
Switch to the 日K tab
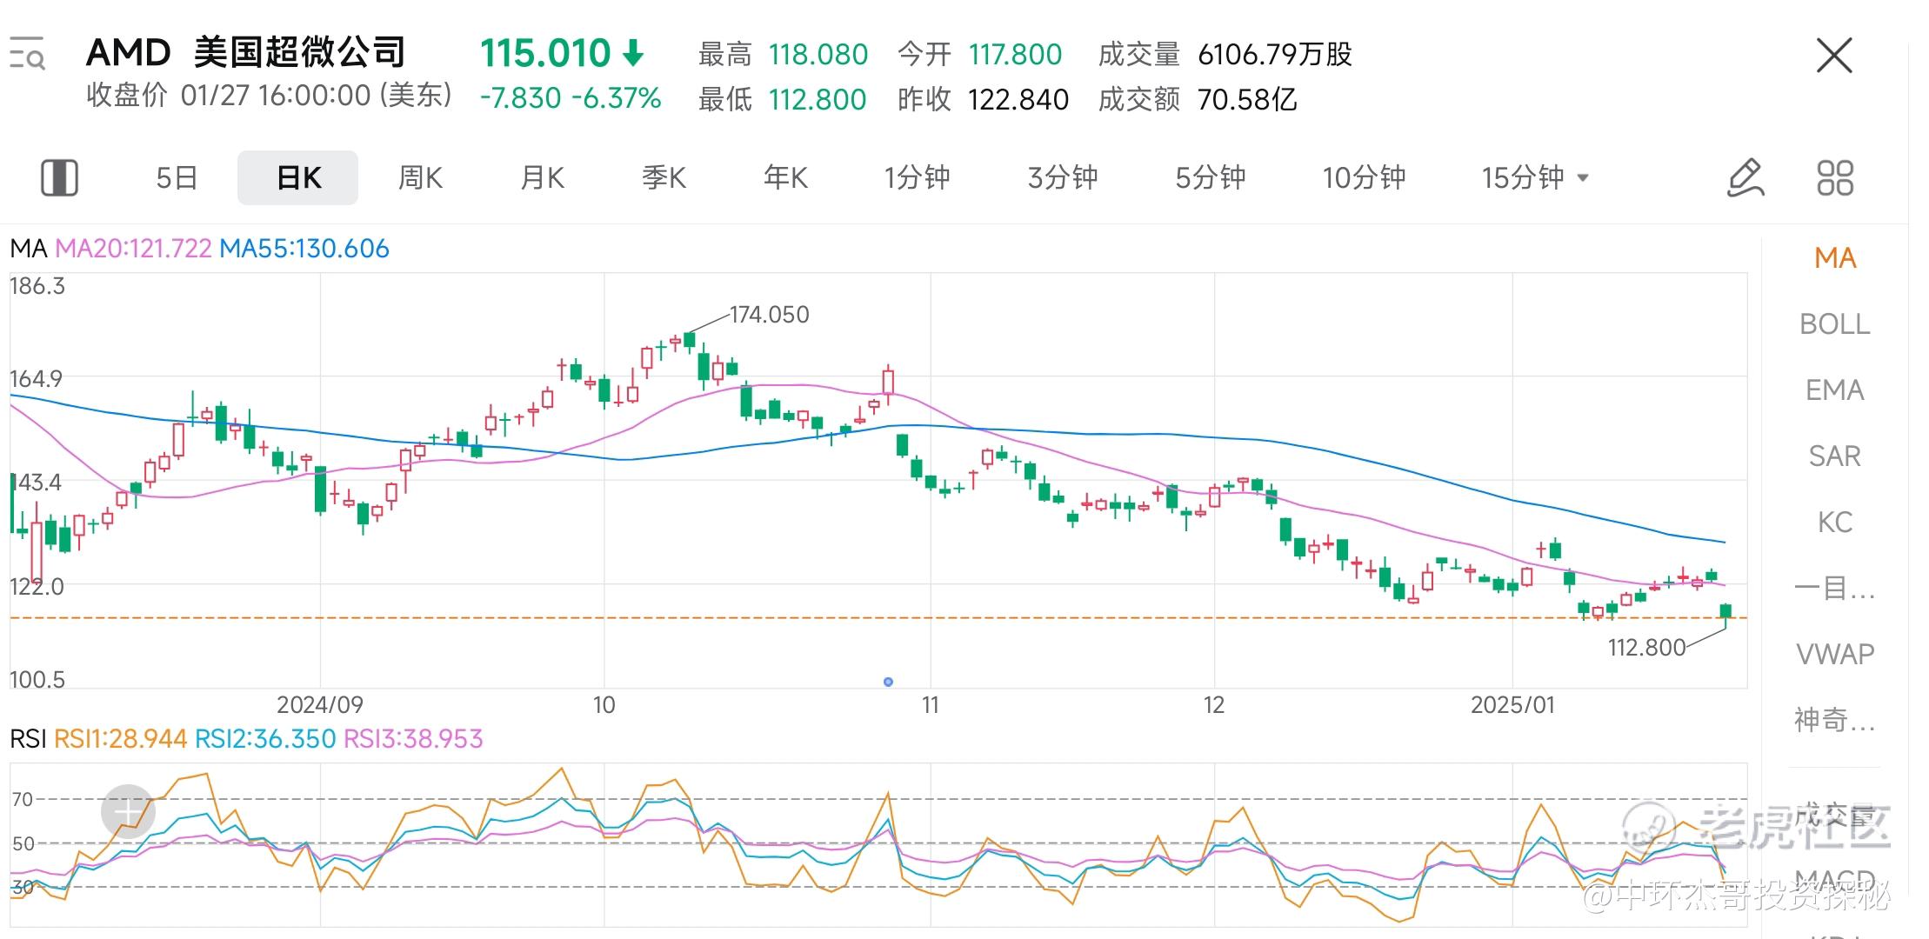click(297, 177)
